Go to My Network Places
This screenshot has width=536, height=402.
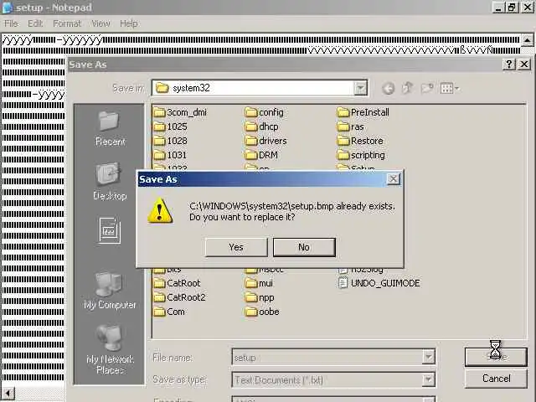110,350
